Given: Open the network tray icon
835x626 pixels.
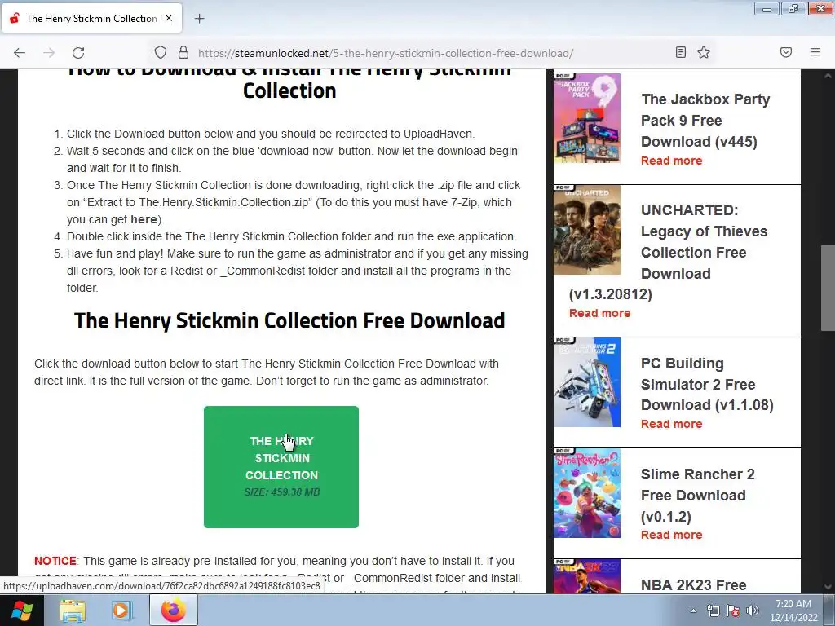Looking at the screenshot, I should tap(713, 611).
